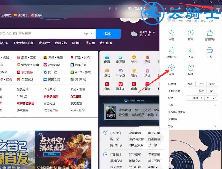The height and width of the screenshot is (169, 222).
Task: Open the address bar dropdown chevron
Action: (121, 9)
